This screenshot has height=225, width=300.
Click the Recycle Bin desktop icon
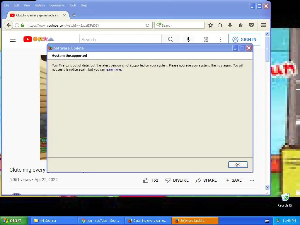point(285,200)
